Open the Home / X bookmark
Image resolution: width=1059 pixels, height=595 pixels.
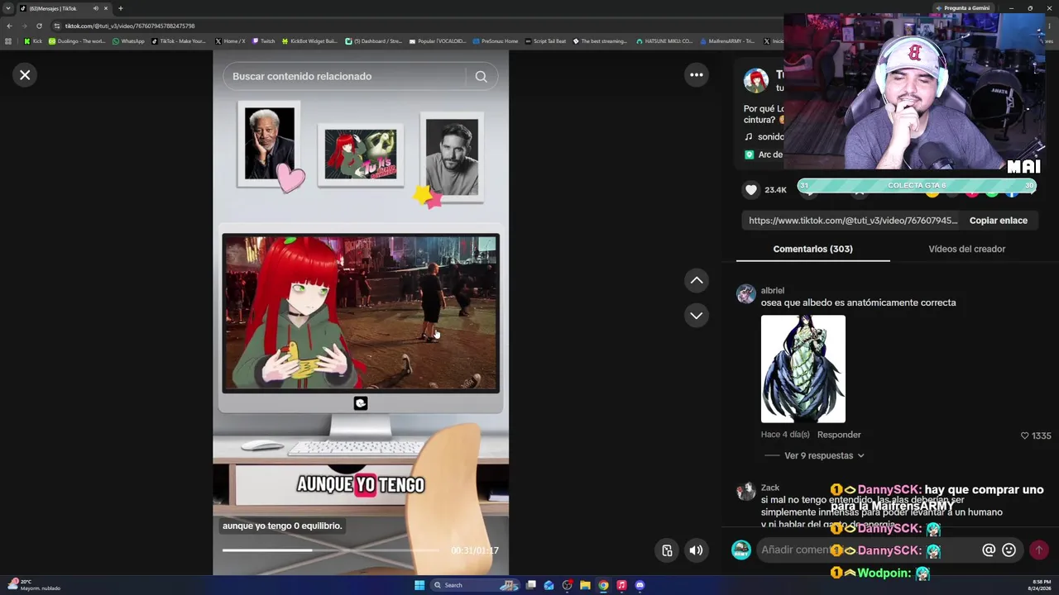pos(230,41)
